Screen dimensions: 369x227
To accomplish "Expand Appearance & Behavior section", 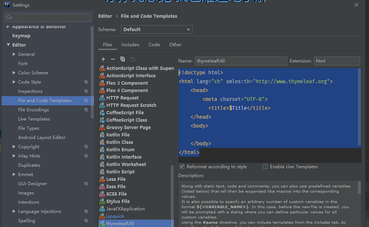I will [8, 27].
